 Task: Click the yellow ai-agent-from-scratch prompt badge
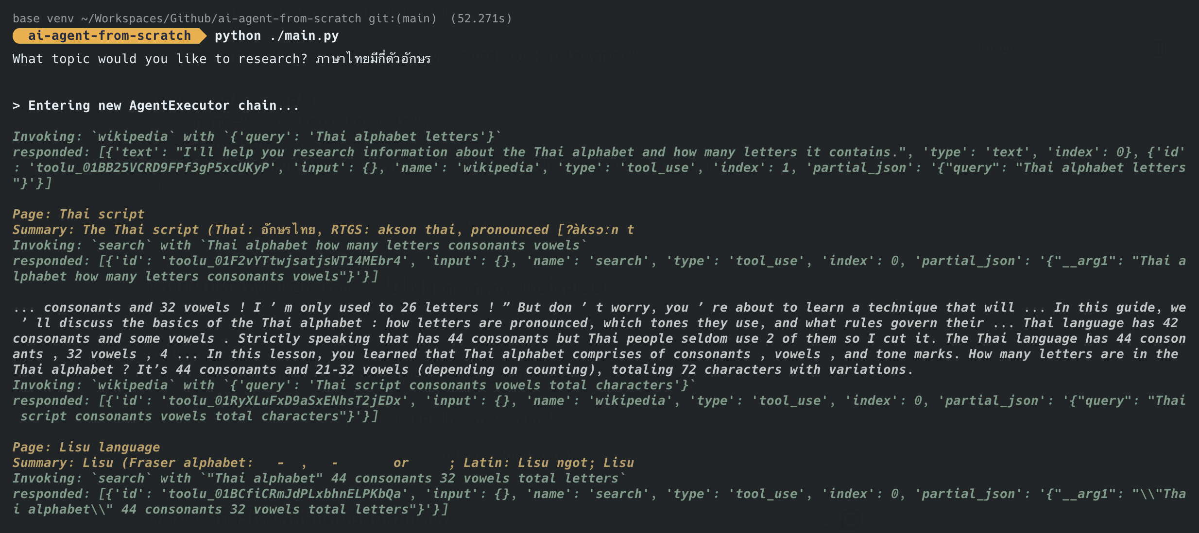tap(109, 35)
